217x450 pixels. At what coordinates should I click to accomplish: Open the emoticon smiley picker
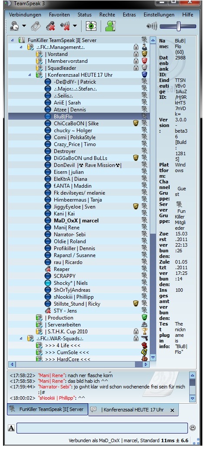click(x=193, y=428)
